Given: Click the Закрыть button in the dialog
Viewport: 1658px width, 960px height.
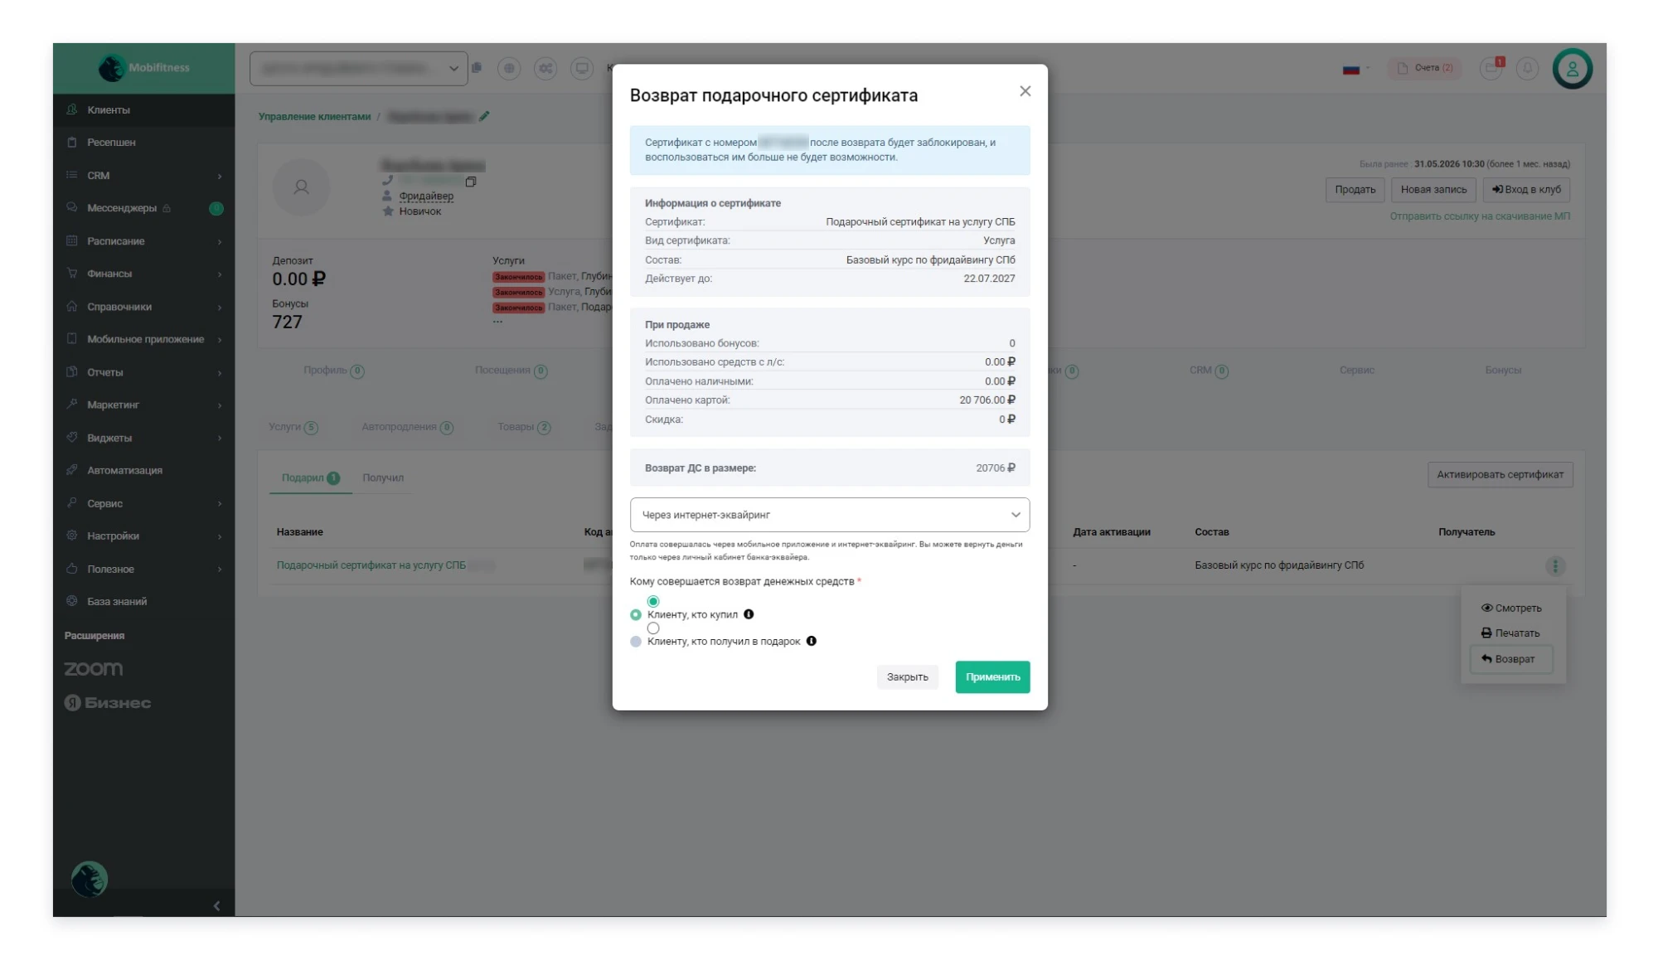Looking at the screenshot, I should 907,676.
